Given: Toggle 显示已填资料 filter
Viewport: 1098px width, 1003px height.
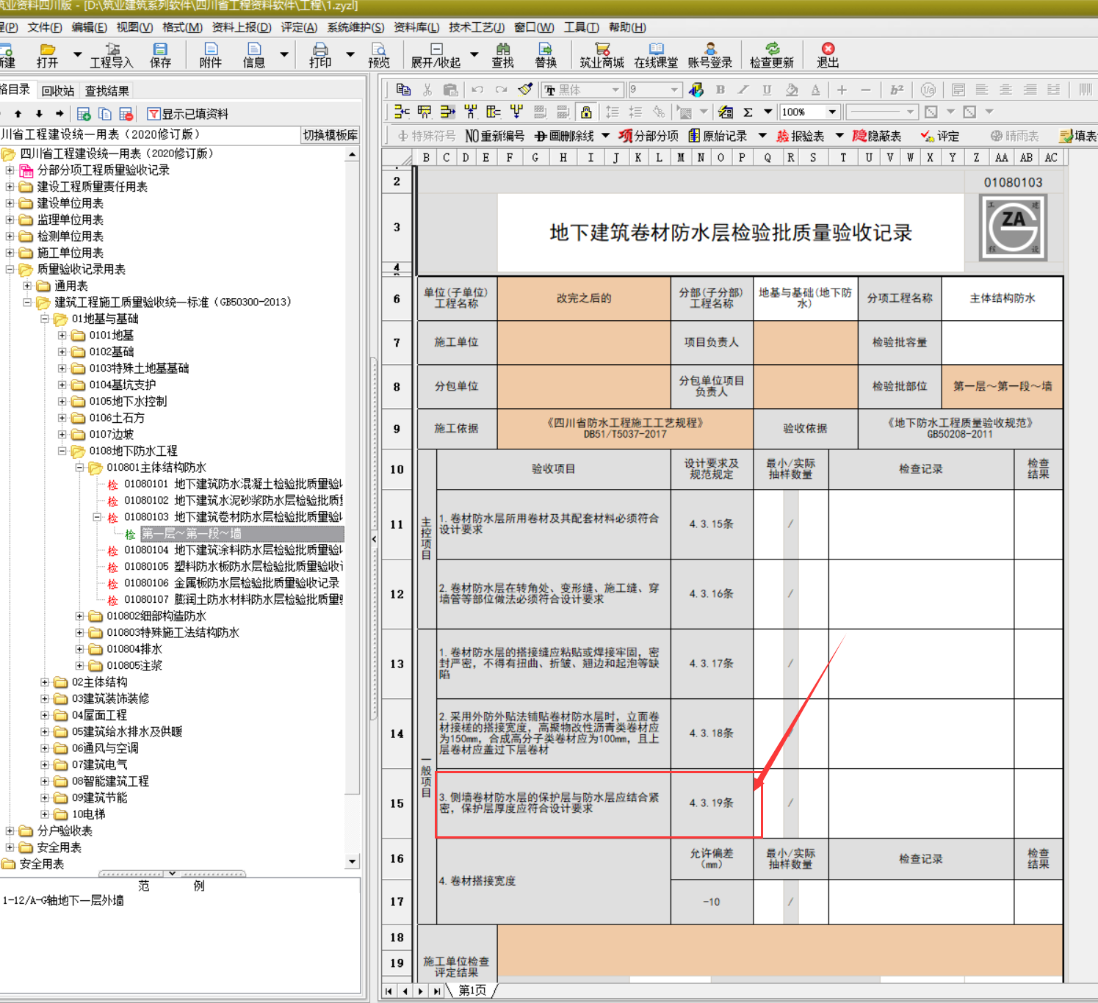Looking at the screenshot, I should coord(188,114).
